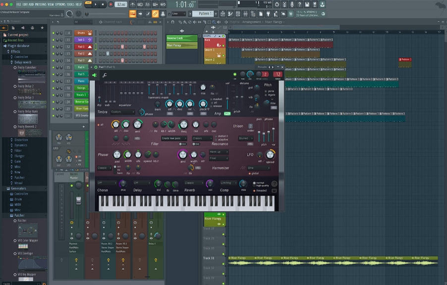The width and height of the screenshot is (447, 285).
Task: Click the save floppy disk icon
Action: click(x=307, y=4)
